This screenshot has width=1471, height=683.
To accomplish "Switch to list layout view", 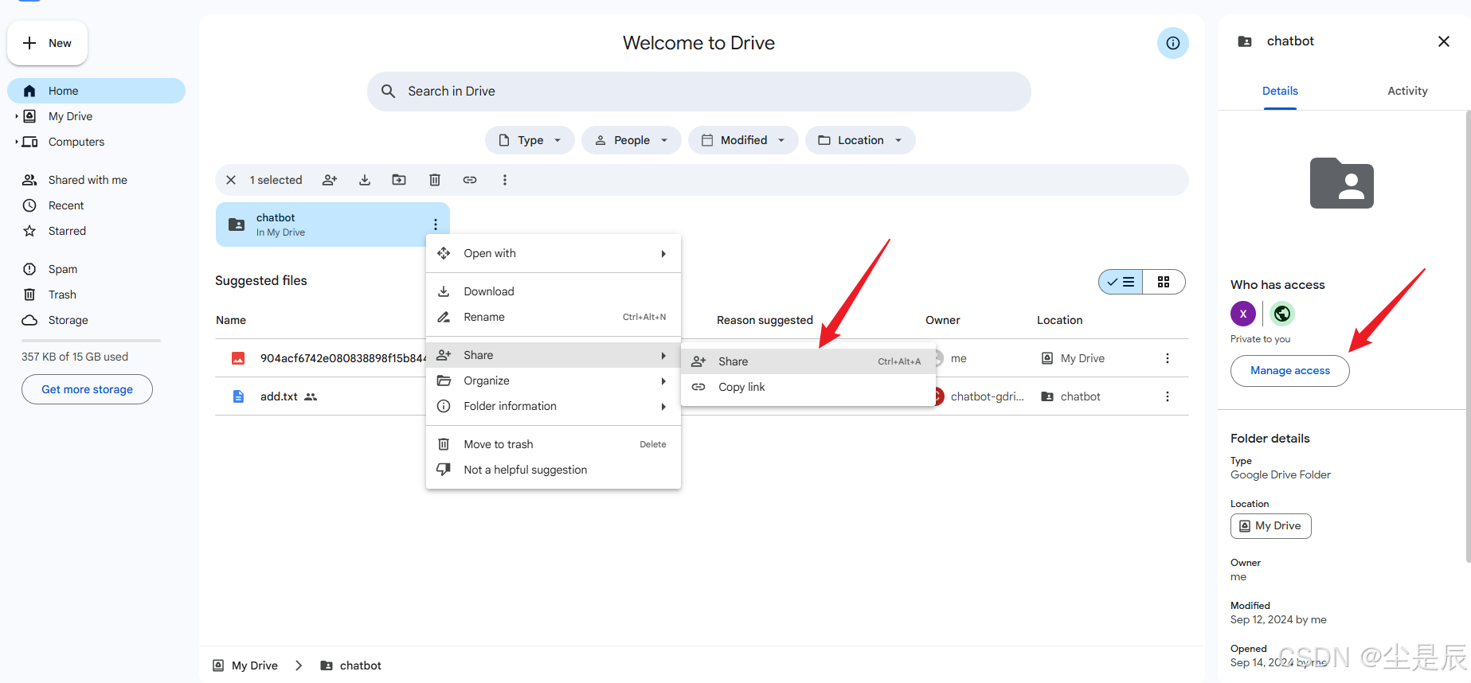I will tap(1121, 282).
